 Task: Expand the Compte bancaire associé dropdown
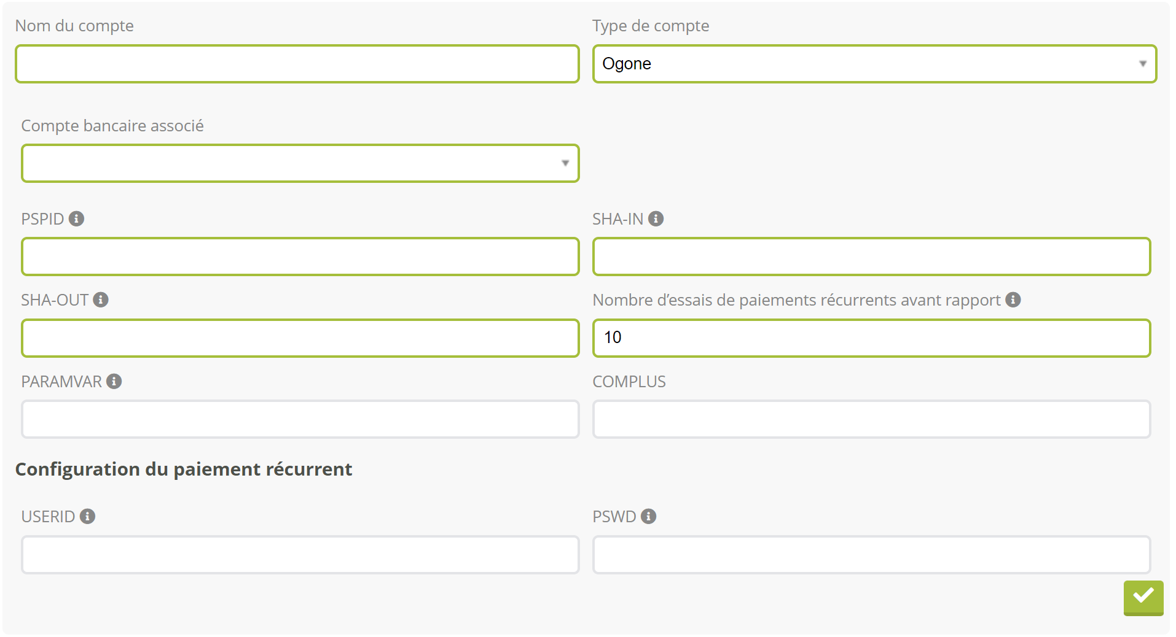(x=300, y=163)
